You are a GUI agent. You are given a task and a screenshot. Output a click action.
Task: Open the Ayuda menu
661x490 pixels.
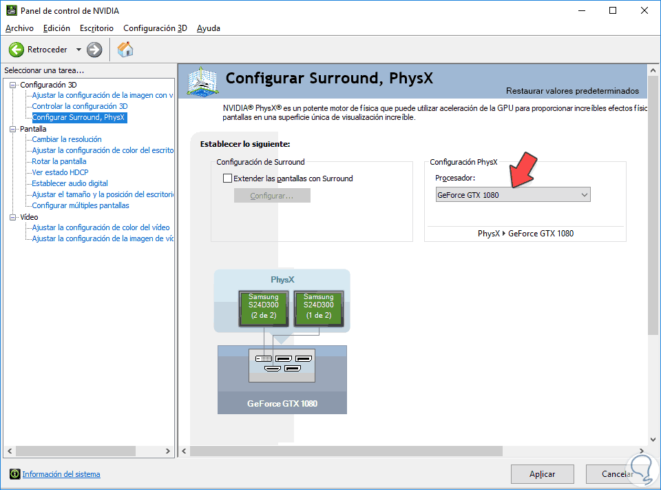[x=208, y=28]
